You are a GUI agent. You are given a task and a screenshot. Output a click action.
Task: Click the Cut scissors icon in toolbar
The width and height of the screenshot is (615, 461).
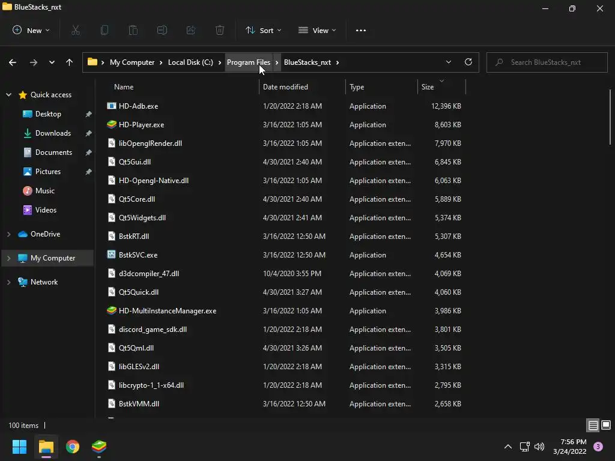[x=76, y=30]
